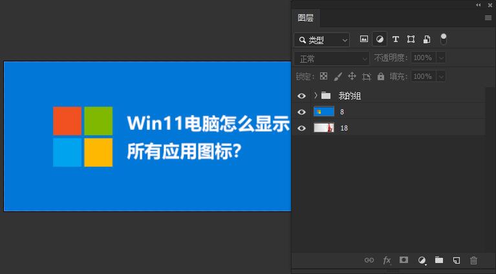The width and height of the screenshot is (496, 274).
Task: Hide layer 8
Action: tap(301, 112)
